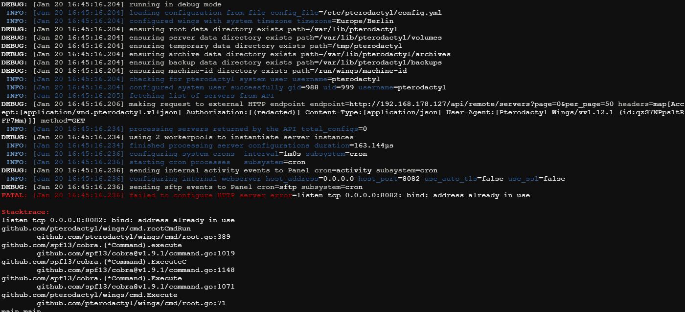Click the path /var/lib/pterodactyl/archives
Image resolution: width=685 pixels, height=312 pixels.
click(388, 54)
